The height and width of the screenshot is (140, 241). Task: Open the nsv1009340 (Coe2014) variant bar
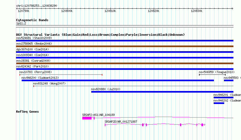(125, 58)
